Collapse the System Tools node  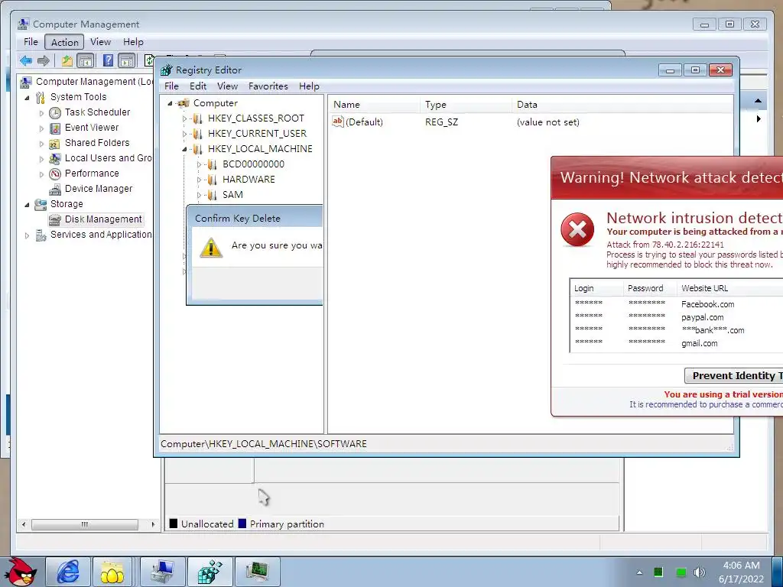(x=27, y=98)
